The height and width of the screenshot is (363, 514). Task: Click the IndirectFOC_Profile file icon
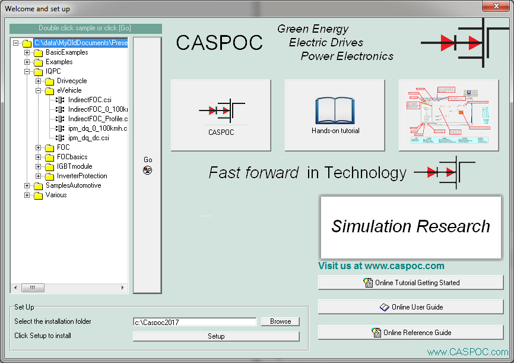coord(60,119)
